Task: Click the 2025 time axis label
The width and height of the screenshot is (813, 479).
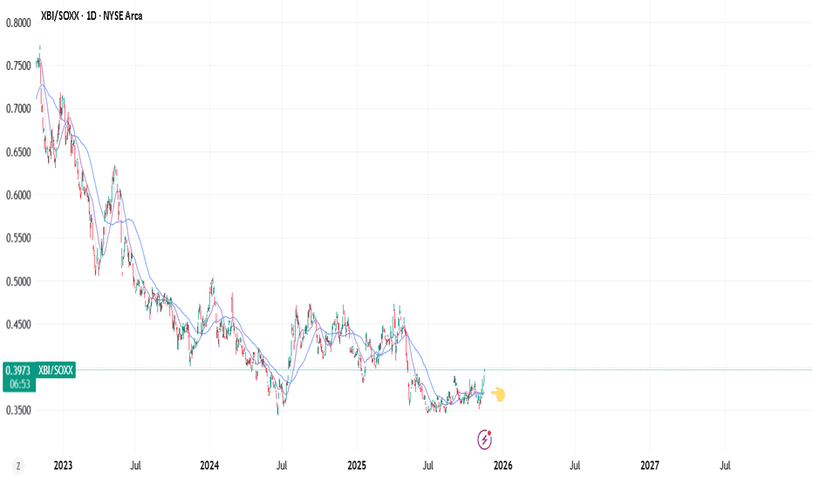Action: coord(357,466)
